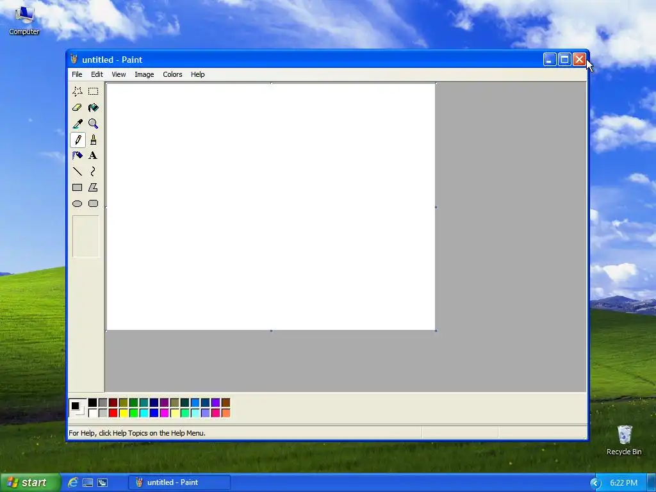
Task: Pick the dark purple palette swatch
Action: point(165,402)
